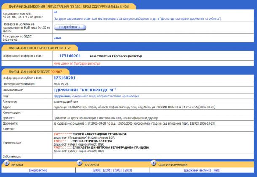The height and width of the screenshot is (177, 257).
Task: Open the [2001] balance link
Action: (107, 170)
